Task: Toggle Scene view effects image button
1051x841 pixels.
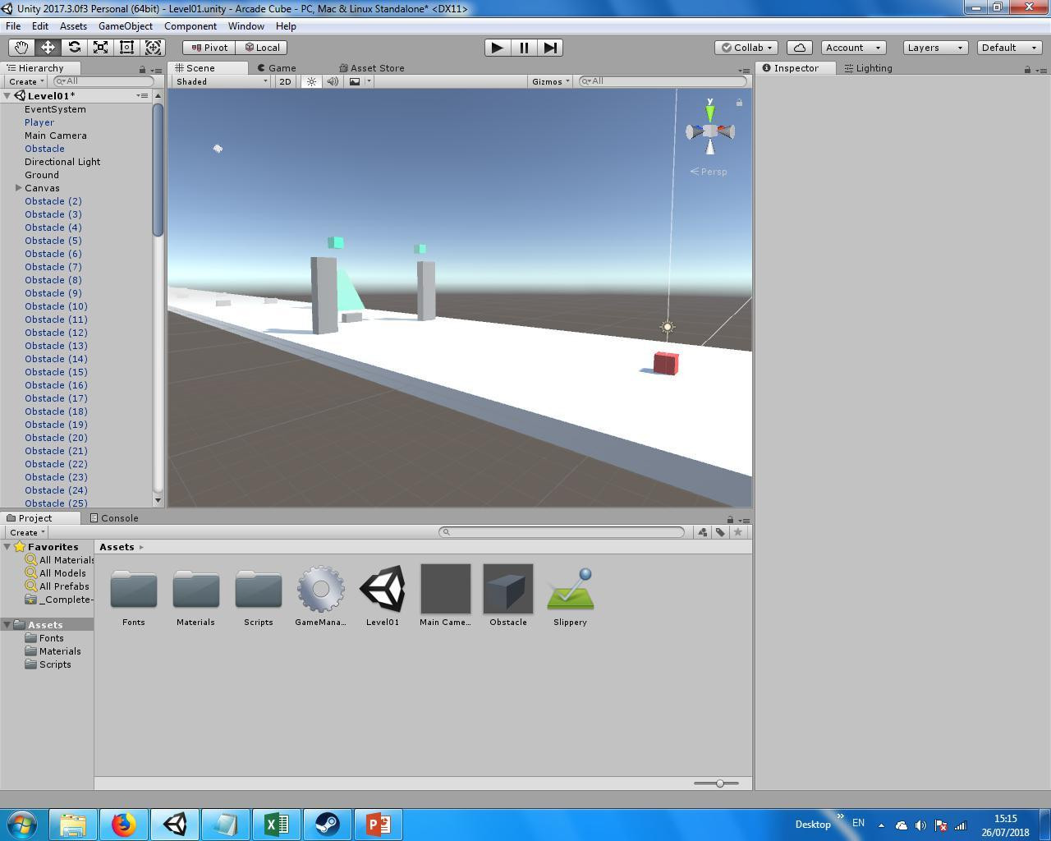Action: [355, 81]
